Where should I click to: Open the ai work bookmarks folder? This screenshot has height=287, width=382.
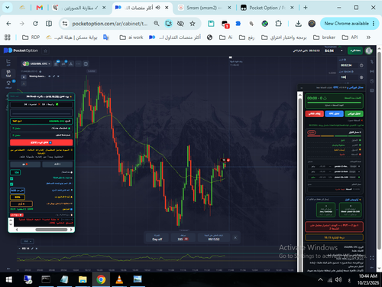click(x=131, y=38)
